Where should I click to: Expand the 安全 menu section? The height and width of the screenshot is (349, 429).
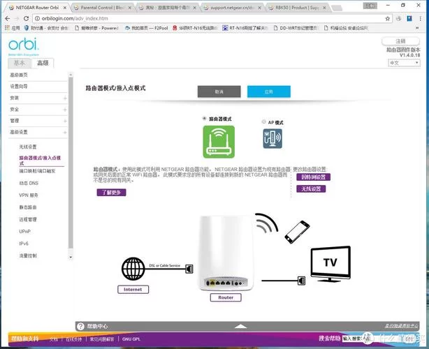coord(65,110)
